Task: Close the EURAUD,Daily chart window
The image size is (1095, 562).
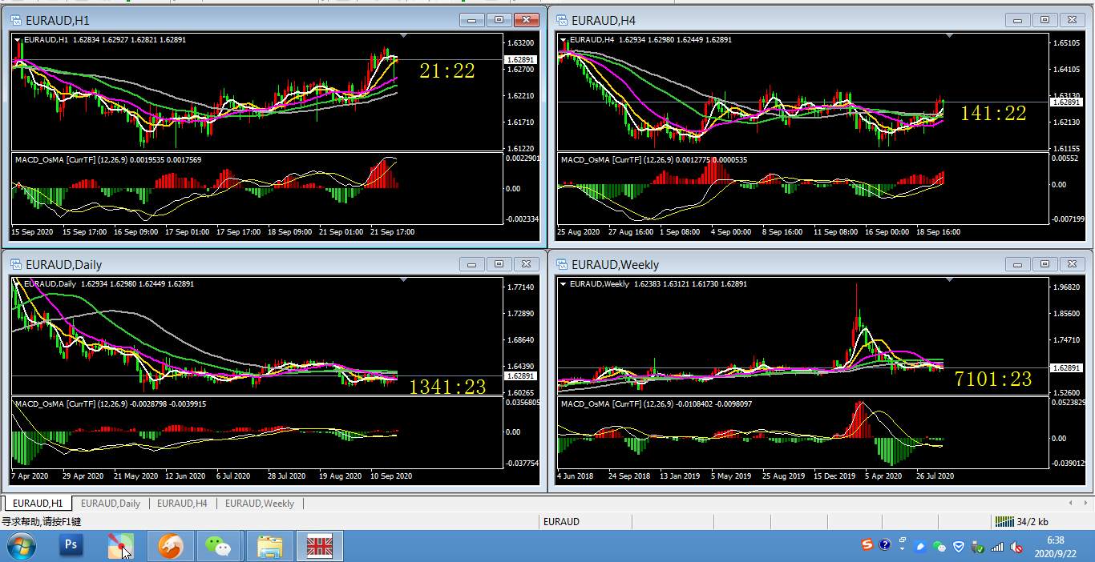Action: point(526,264)
